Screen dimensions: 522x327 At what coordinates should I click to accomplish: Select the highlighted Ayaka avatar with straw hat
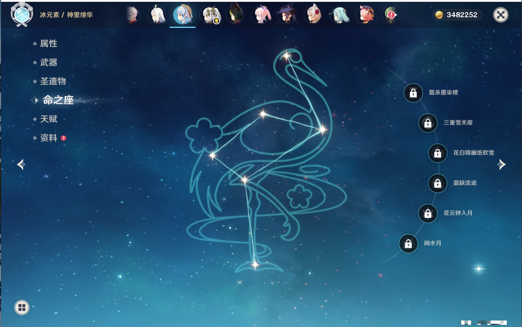tap(183, 15)
